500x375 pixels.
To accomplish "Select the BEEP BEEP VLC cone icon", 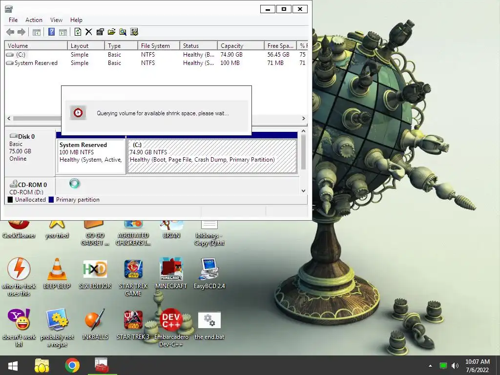I will 57,273.
